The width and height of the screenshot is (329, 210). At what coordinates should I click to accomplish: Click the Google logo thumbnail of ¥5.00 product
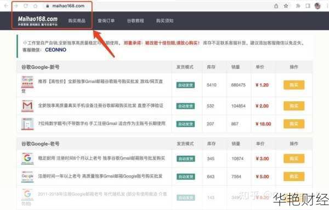pyautogui.click(x=27, y=177)
